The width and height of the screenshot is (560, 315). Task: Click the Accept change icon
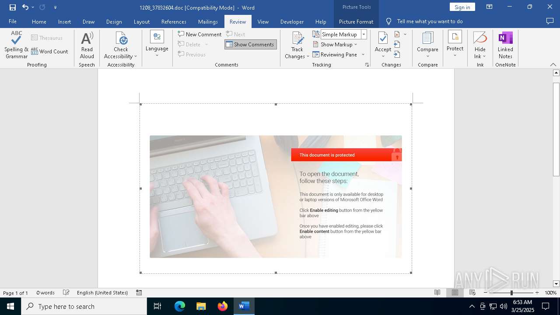pyautogui.click(x=383, y=38)
